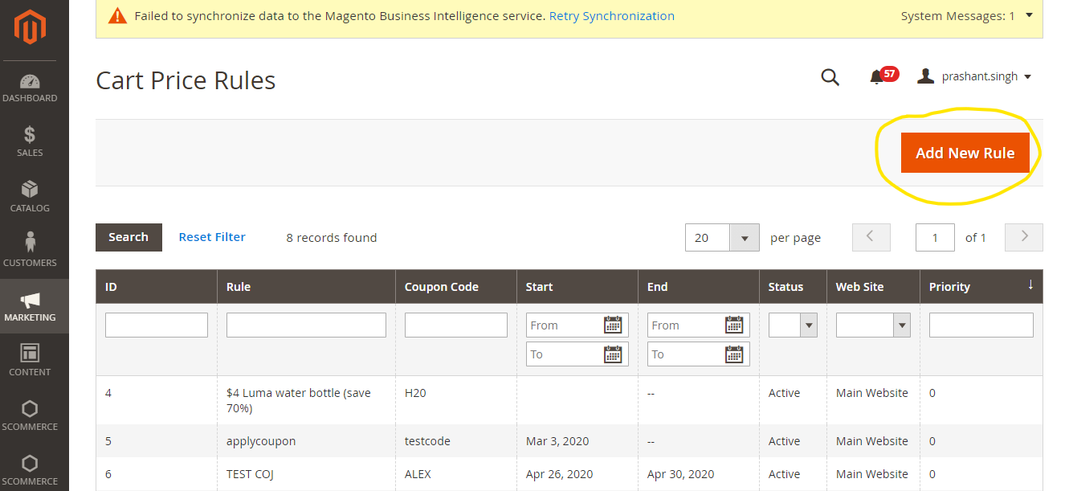Open notifications bell with 57 badge
Image resolution: width=1065 pixels, height=491 pixels.
[877, 77]
